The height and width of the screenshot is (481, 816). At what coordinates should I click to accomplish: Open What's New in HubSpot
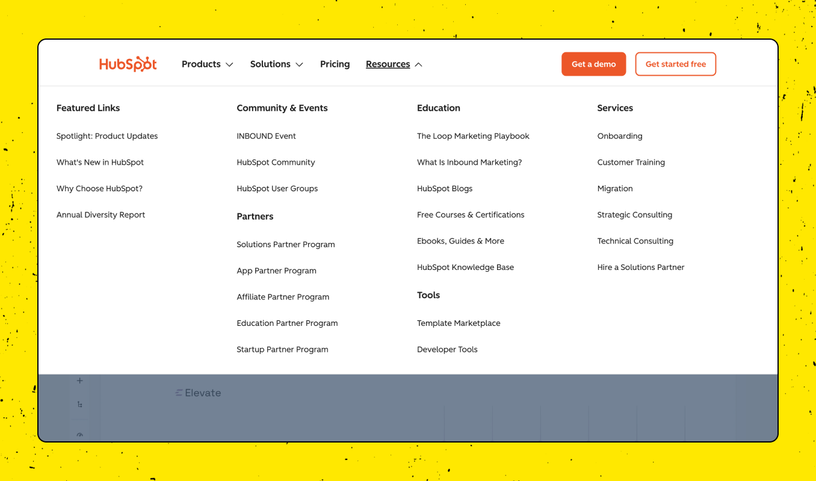(x=100, y=162)
